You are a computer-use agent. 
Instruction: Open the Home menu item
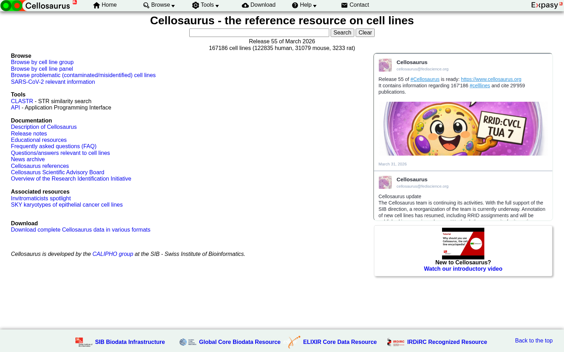(x=109, y=5)
